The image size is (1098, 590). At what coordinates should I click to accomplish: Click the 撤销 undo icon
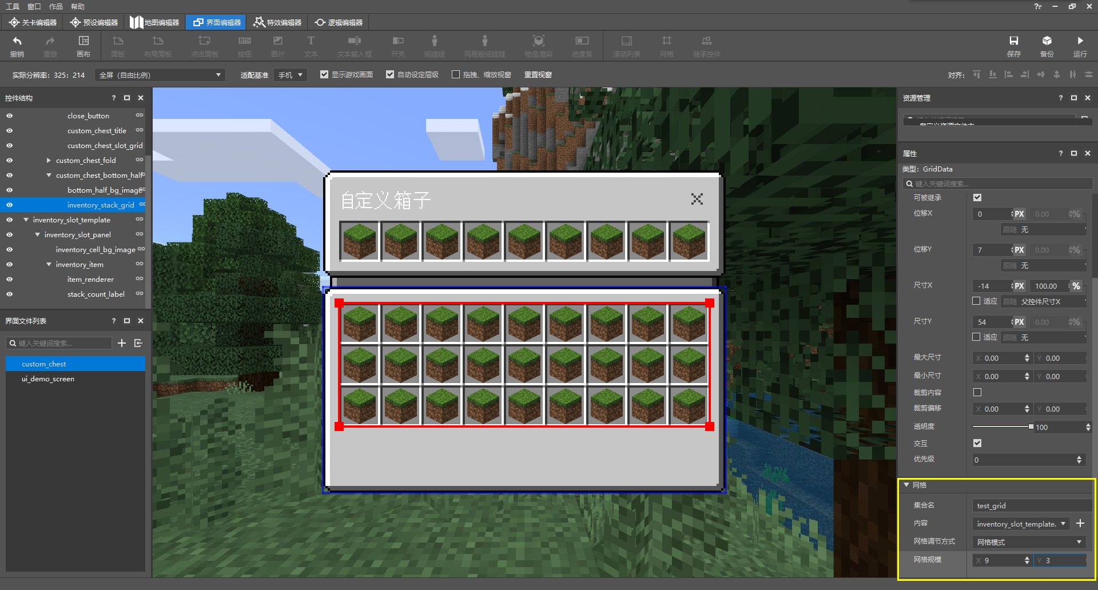17,41
